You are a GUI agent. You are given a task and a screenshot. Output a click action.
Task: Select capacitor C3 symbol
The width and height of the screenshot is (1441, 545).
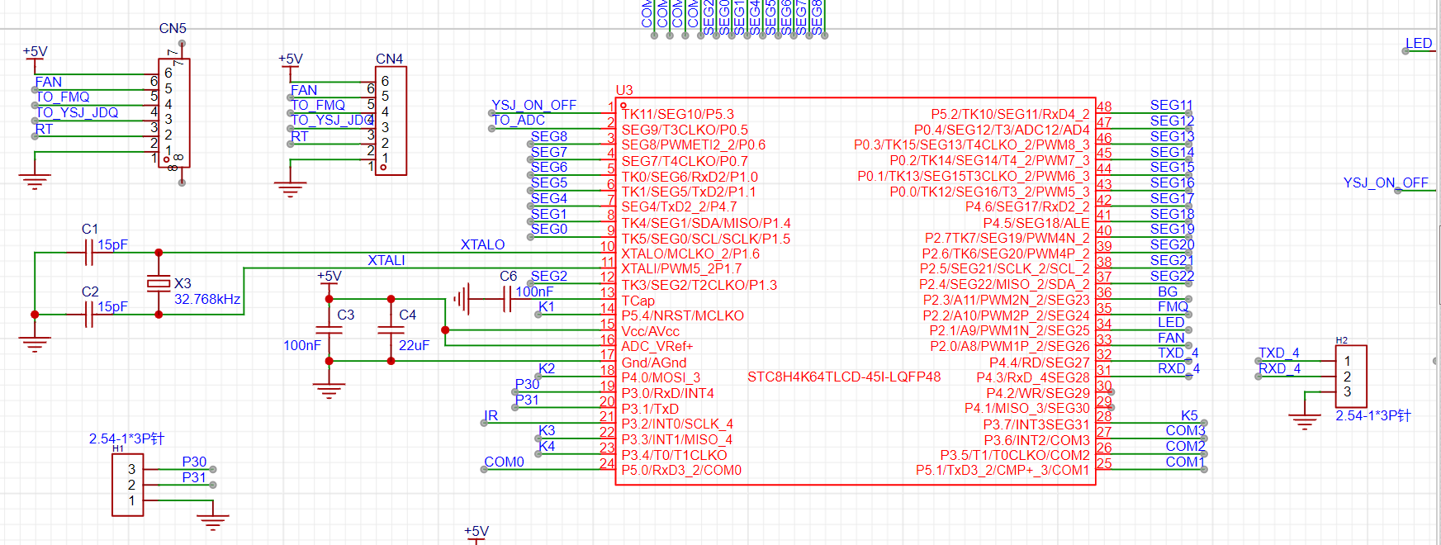(329, 329)
